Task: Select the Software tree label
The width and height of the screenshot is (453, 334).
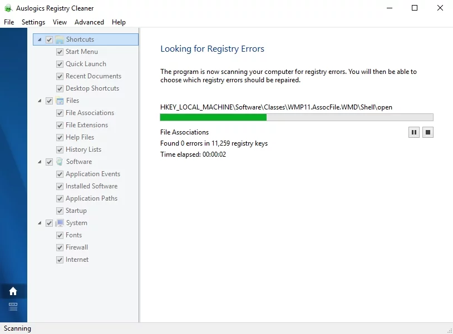Action: click(79, 162)
